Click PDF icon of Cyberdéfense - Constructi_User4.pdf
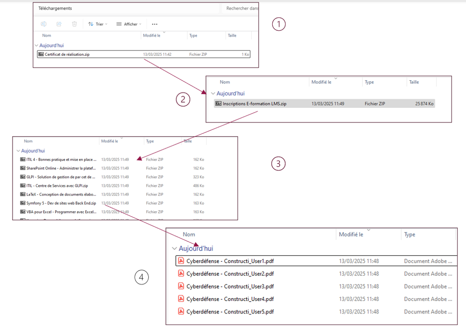 point(181,299)
